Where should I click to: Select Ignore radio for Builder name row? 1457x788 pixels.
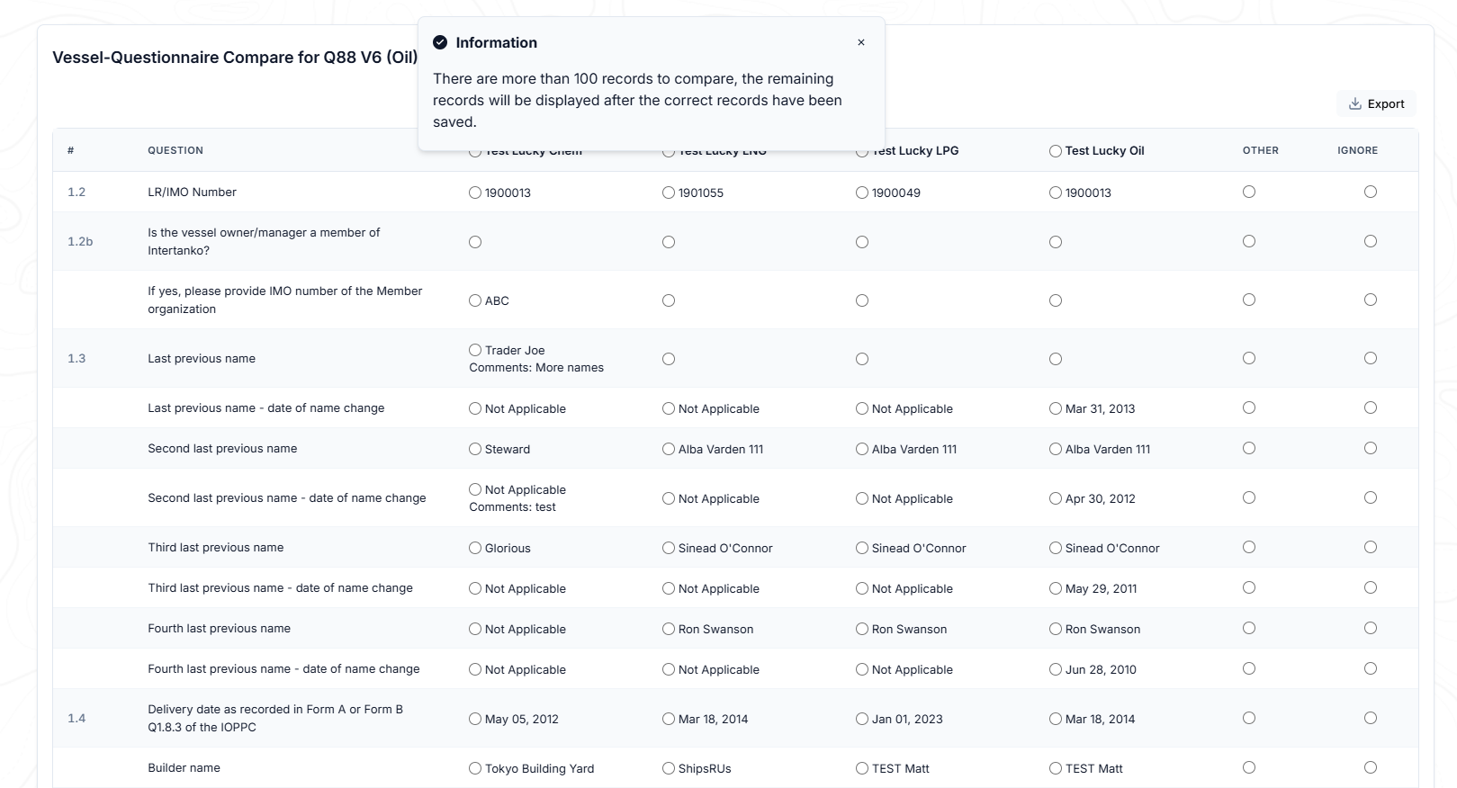(1371, 767)
